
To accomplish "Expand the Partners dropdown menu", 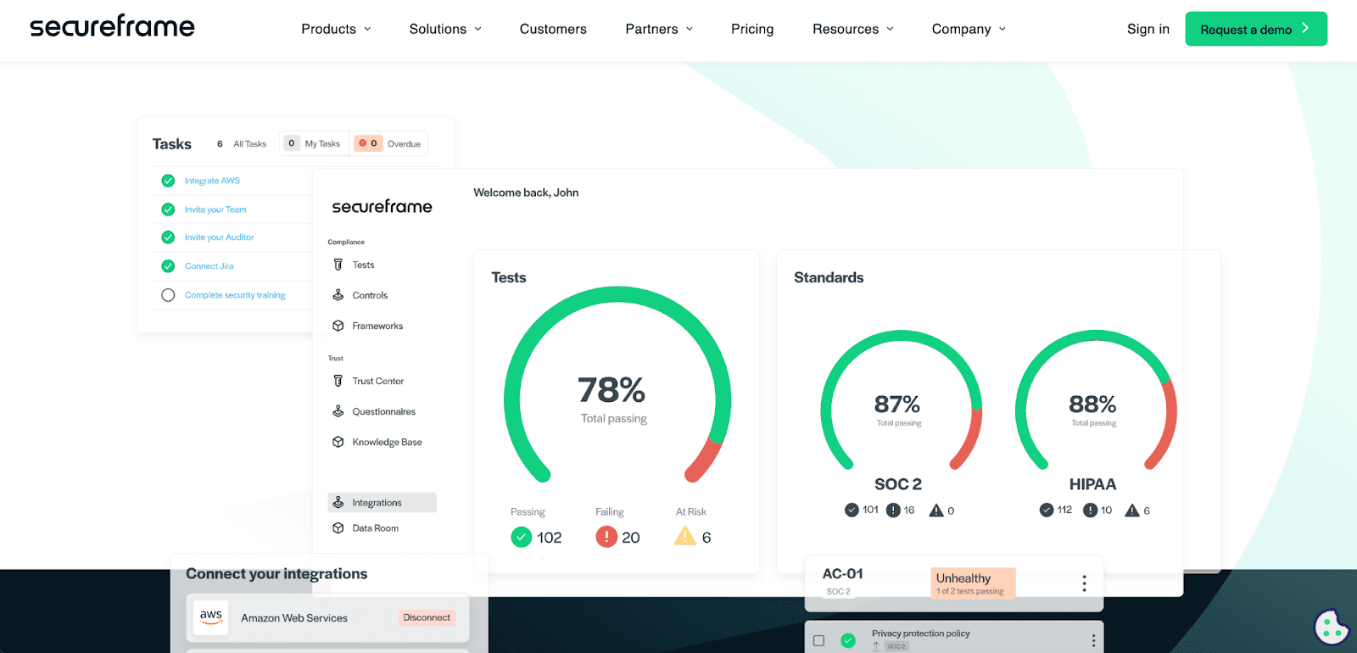I will tap(659, 29).
